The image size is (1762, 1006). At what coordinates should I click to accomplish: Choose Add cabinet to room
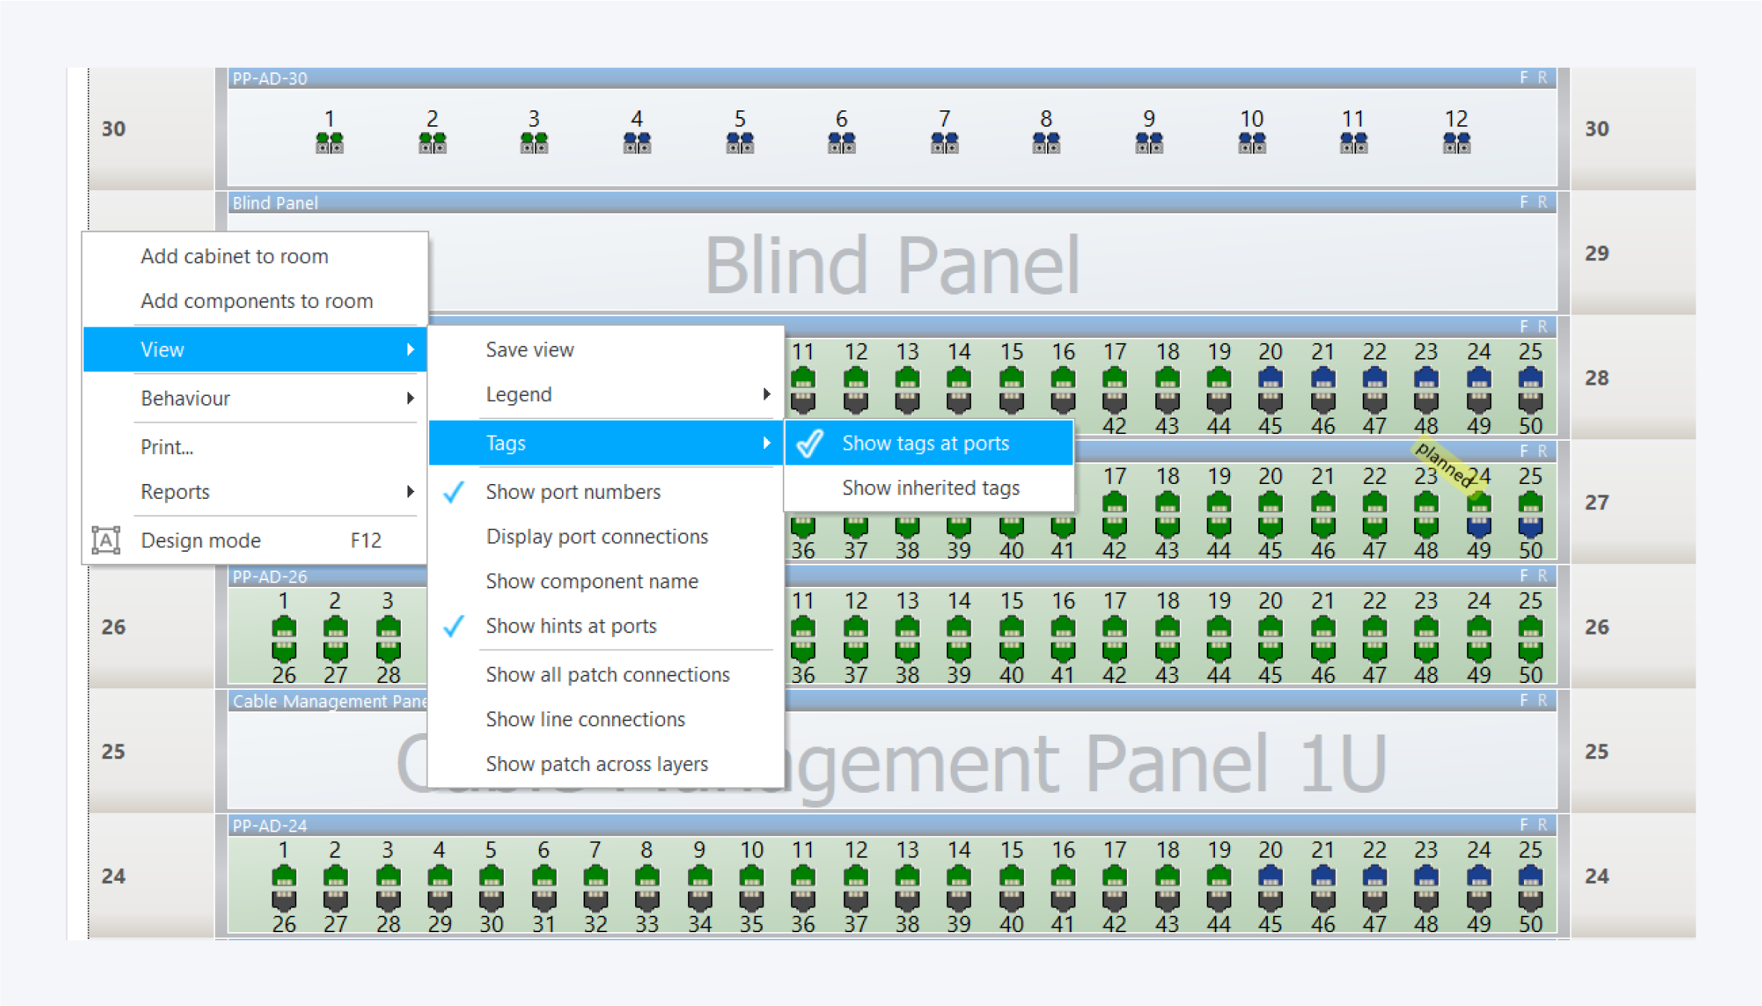click(x=234, y=257)
